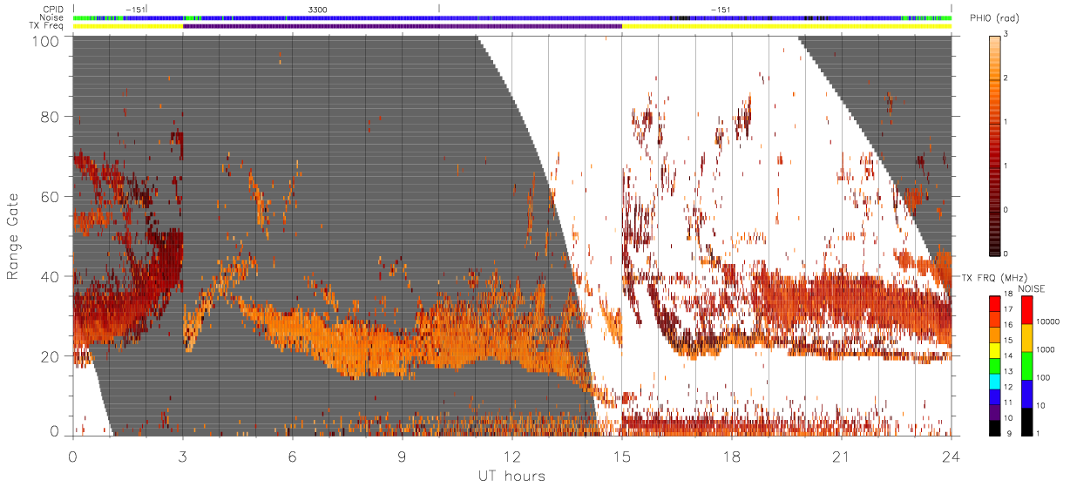
Task: Select the "CPID" row label
Action: tap(54, 10)
